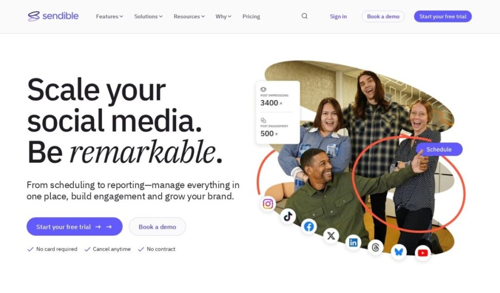The height and width of the screenshot is (293, 500).
Task: Click the post engagement icon
Action: (263, 120)
